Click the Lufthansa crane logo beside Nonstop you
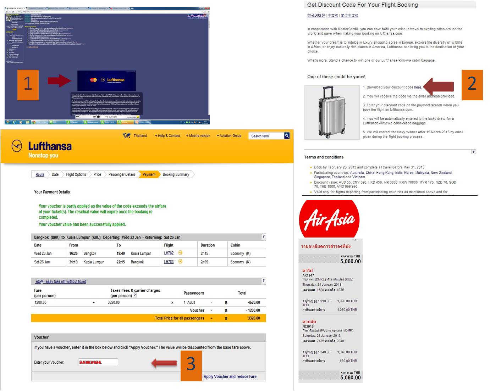The height and width of the screenshot is (391, 490). click(17, 146)
